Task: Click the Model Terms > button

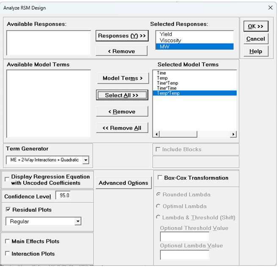Action: 123,78
